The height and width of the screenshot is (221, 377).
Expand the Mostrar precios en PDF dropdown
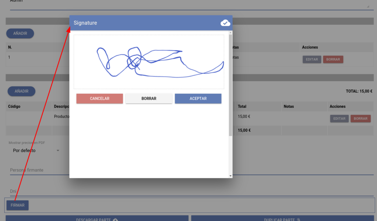[x=35, y=150]
